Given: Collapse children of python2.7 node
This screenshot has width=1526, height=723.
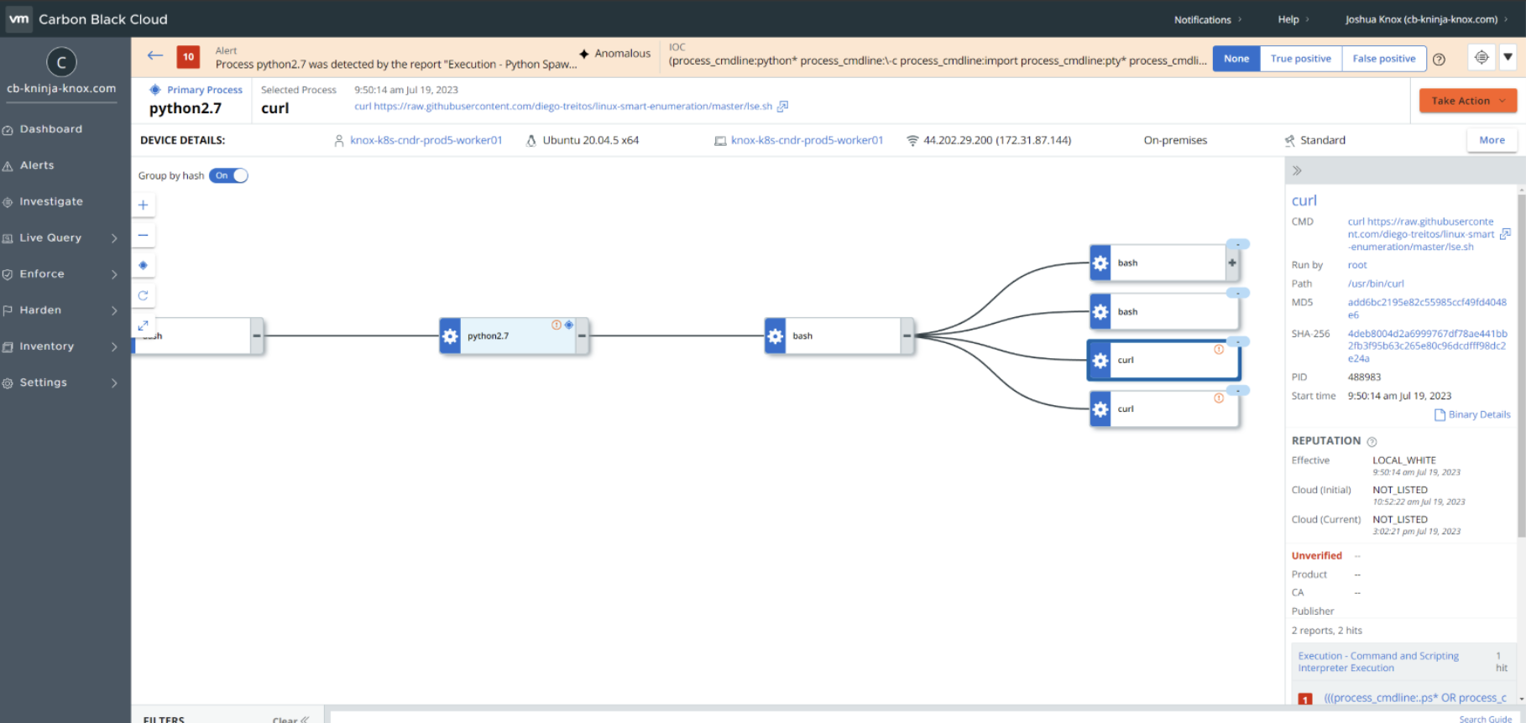Looking at the screenshot, I should tap(582, 335).
